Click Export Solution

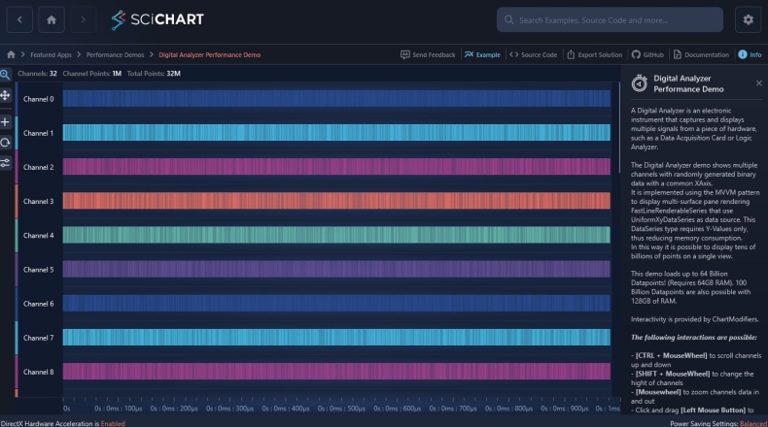click(593, 55)
